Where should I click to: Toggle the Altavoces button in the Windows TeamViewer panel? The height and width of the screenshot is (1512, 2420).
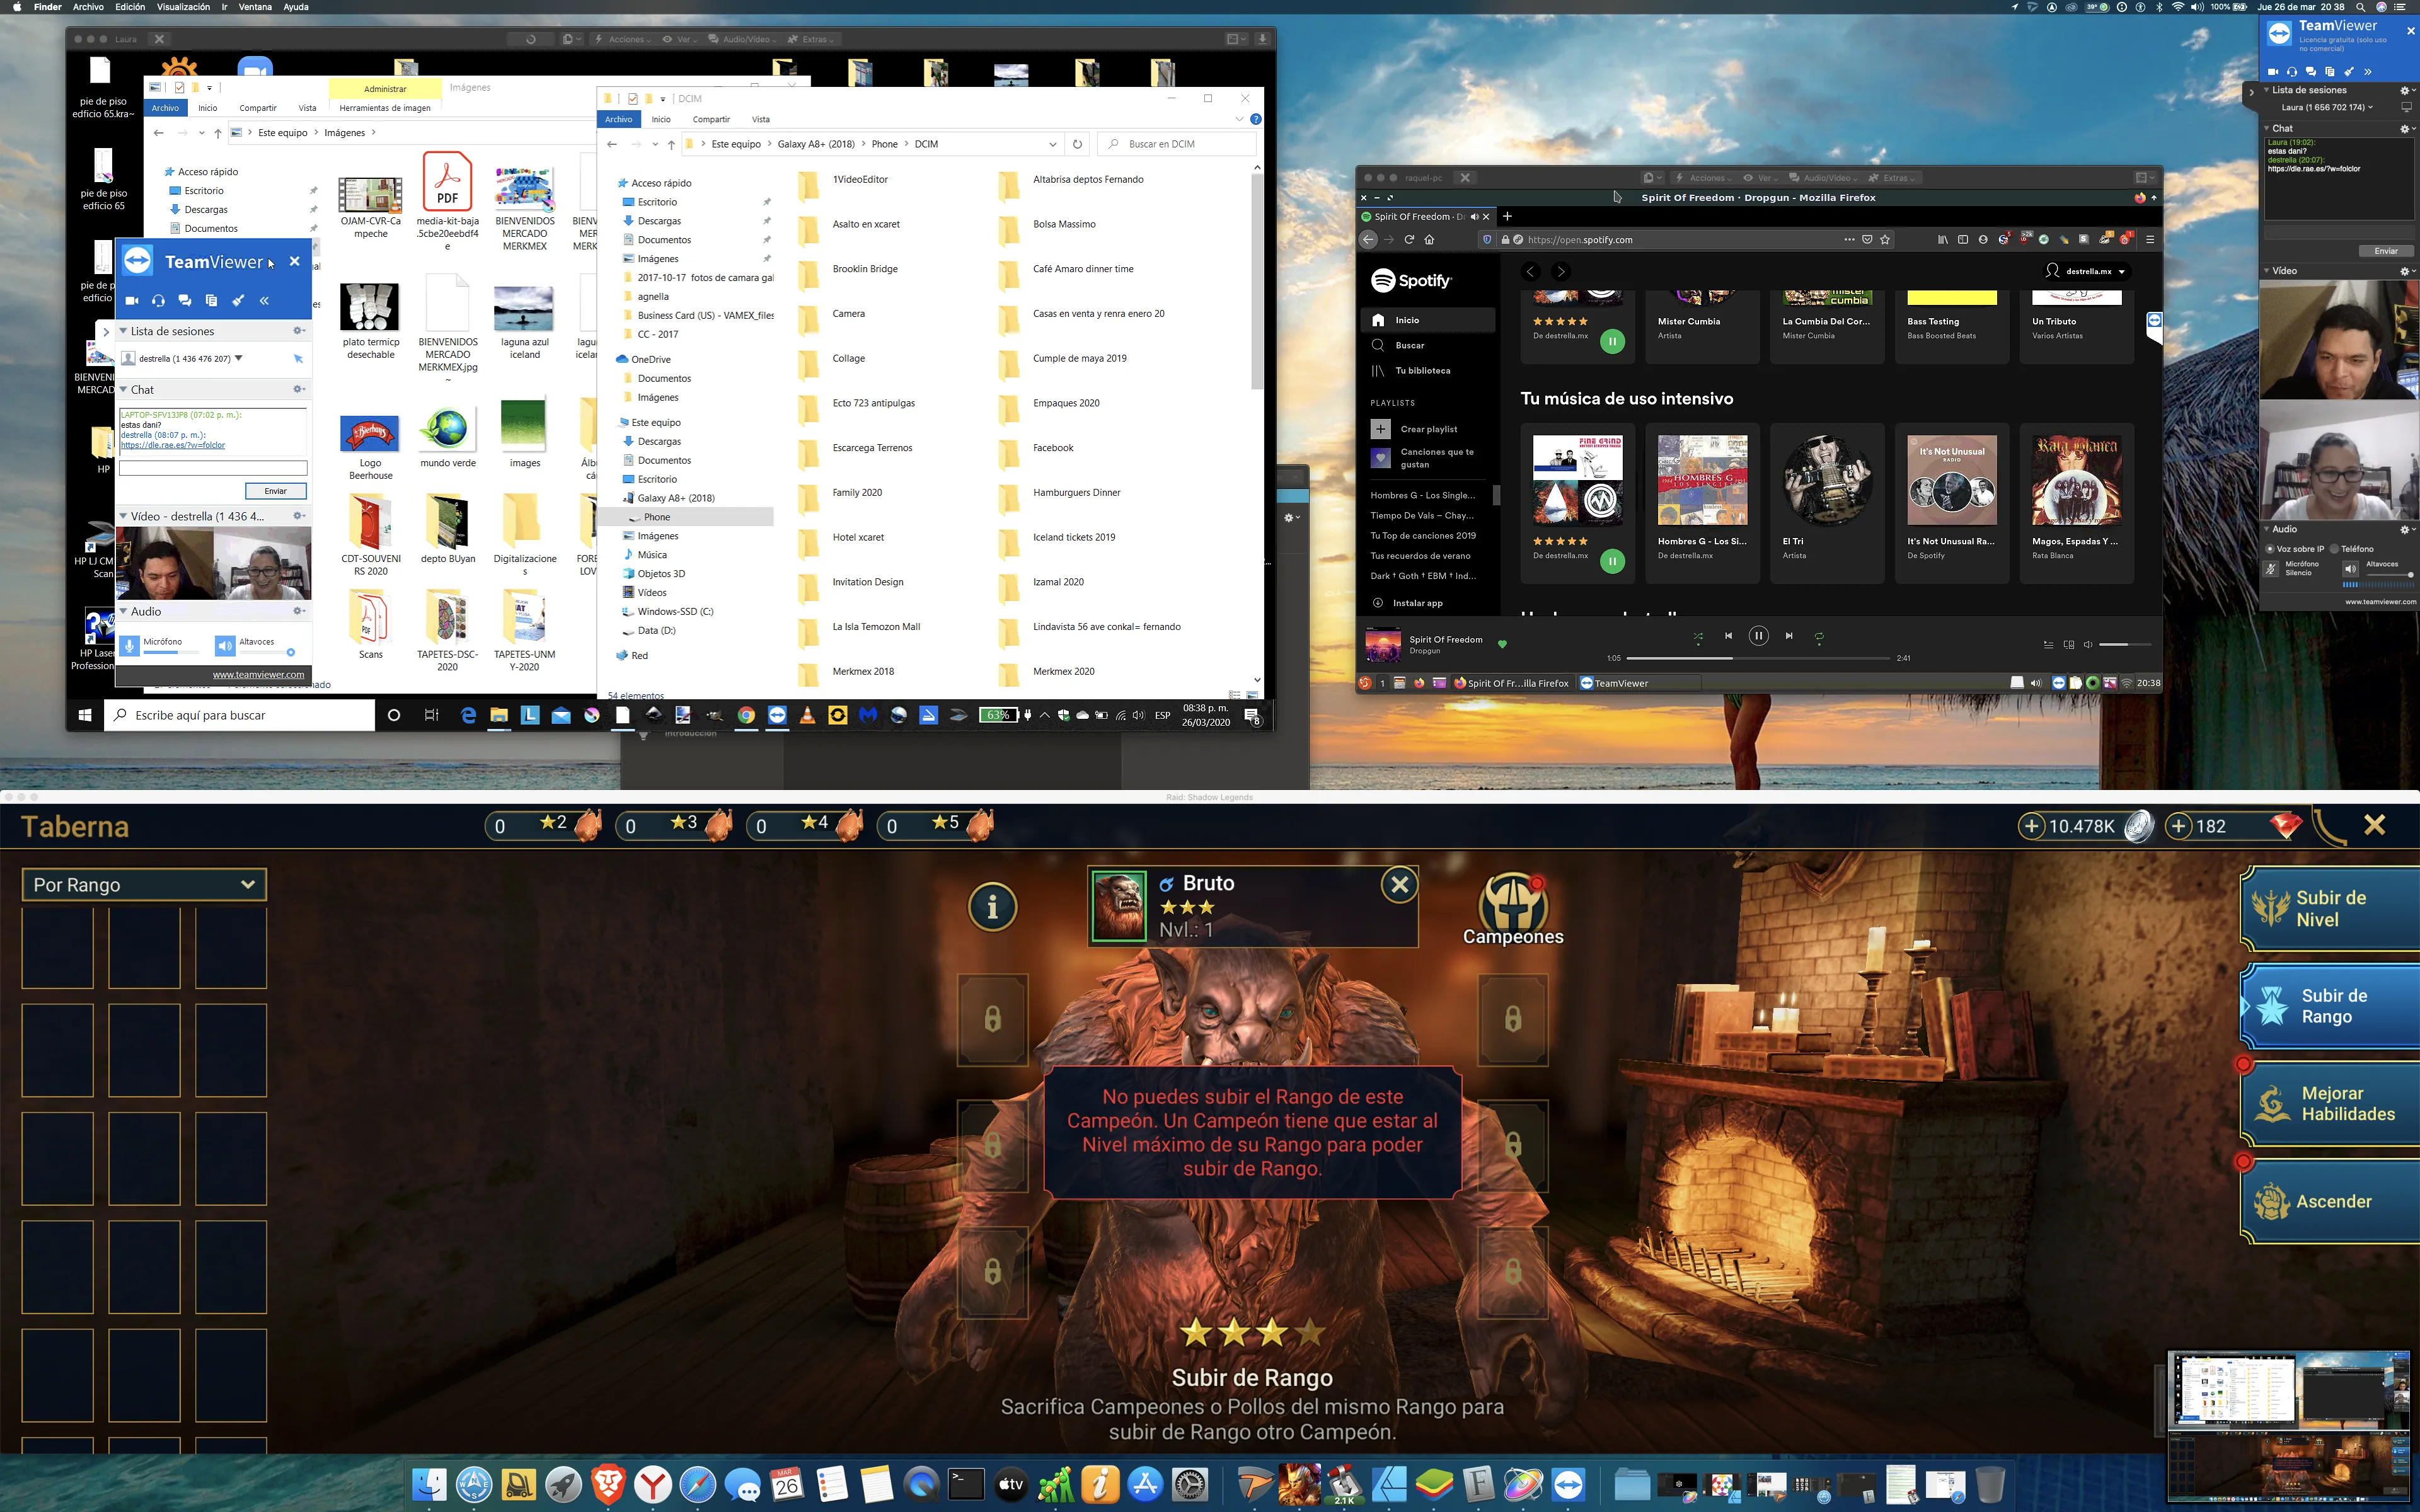point(225,646)
